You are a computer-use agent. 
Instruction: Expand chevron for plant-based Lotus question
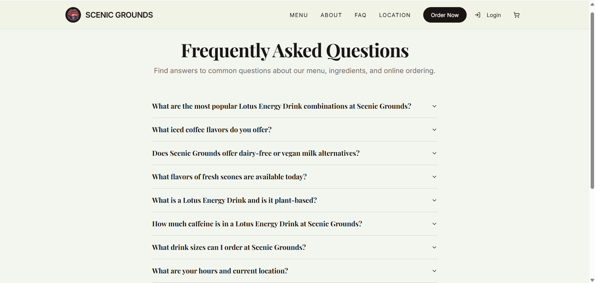point(434,200)
